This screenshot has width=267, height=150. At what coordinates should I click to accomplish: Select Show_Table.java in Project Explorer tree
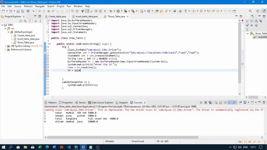(25, 42)
